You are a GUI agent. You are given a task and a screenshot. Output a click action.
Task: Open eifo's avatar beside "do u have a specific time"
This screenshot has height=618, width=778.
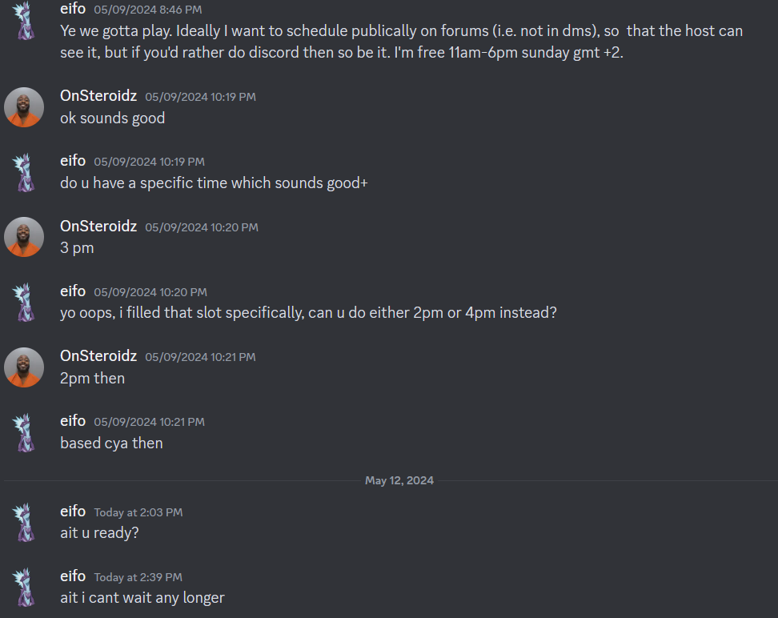point(24,171)
